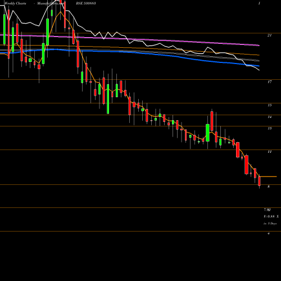281x281 pixels.
Task: Click the 'Weekly Charts' title text
Action: click(15, 3)
